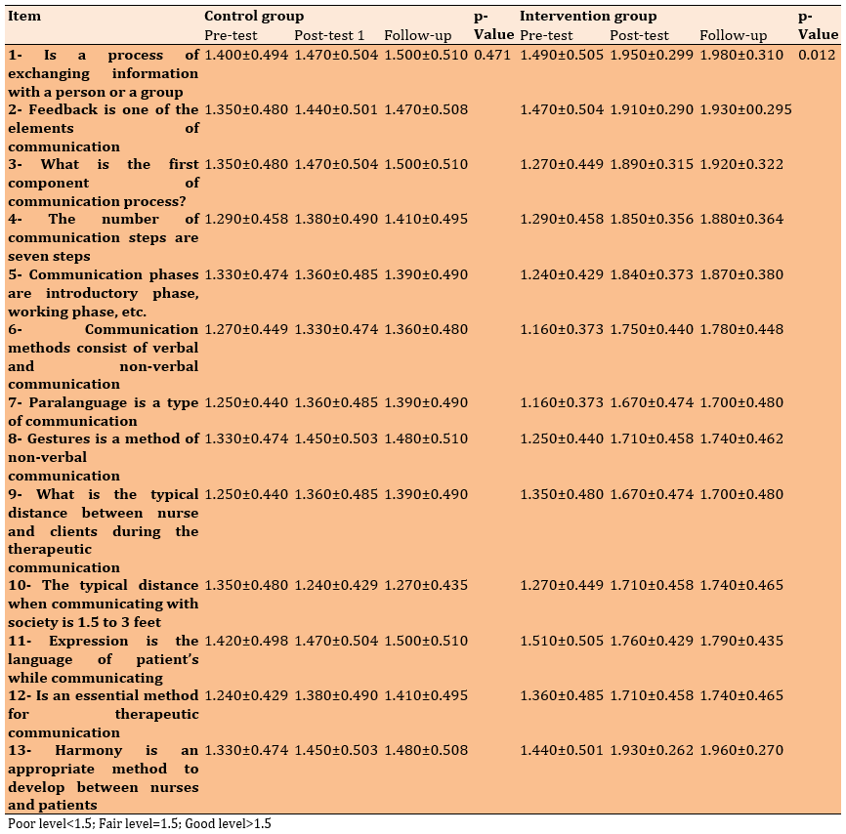Click item 10's Post-test 1 value 1.240±0.429
Screen dimensions: 846x834
[x=335, y=586]
